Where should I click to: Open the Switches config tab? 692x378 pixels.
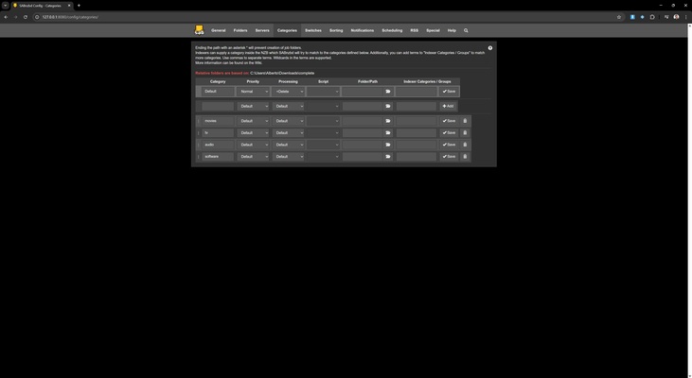pyautogui.click(x=313, y=30)
